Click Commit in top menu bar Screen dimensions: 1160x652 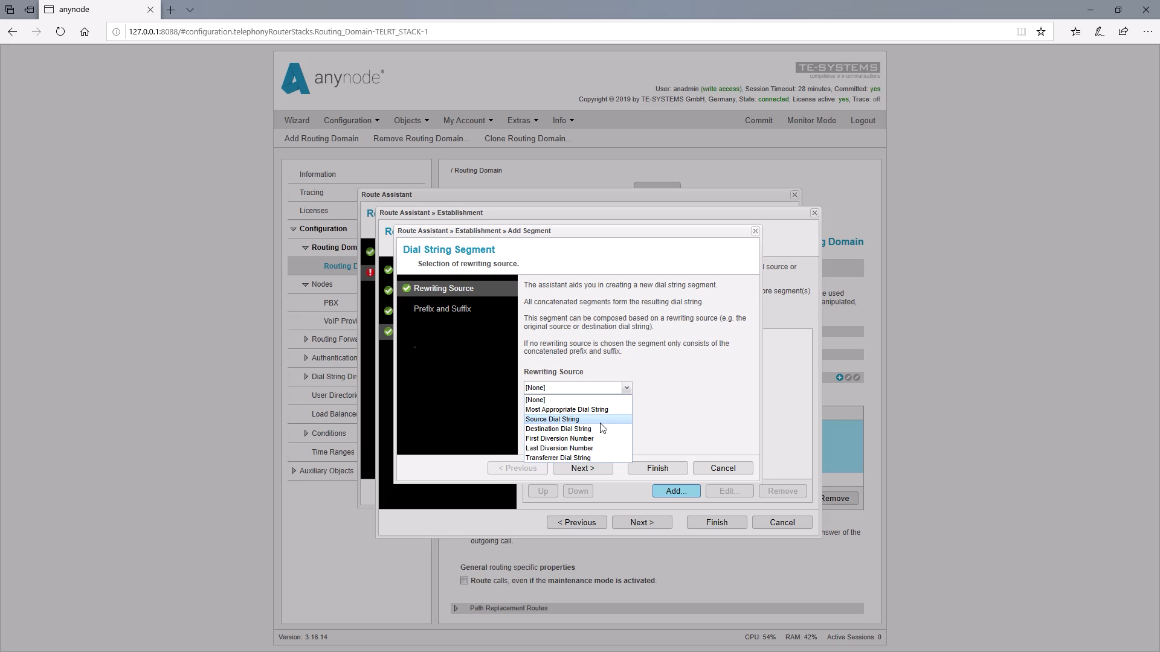[759, 121]
